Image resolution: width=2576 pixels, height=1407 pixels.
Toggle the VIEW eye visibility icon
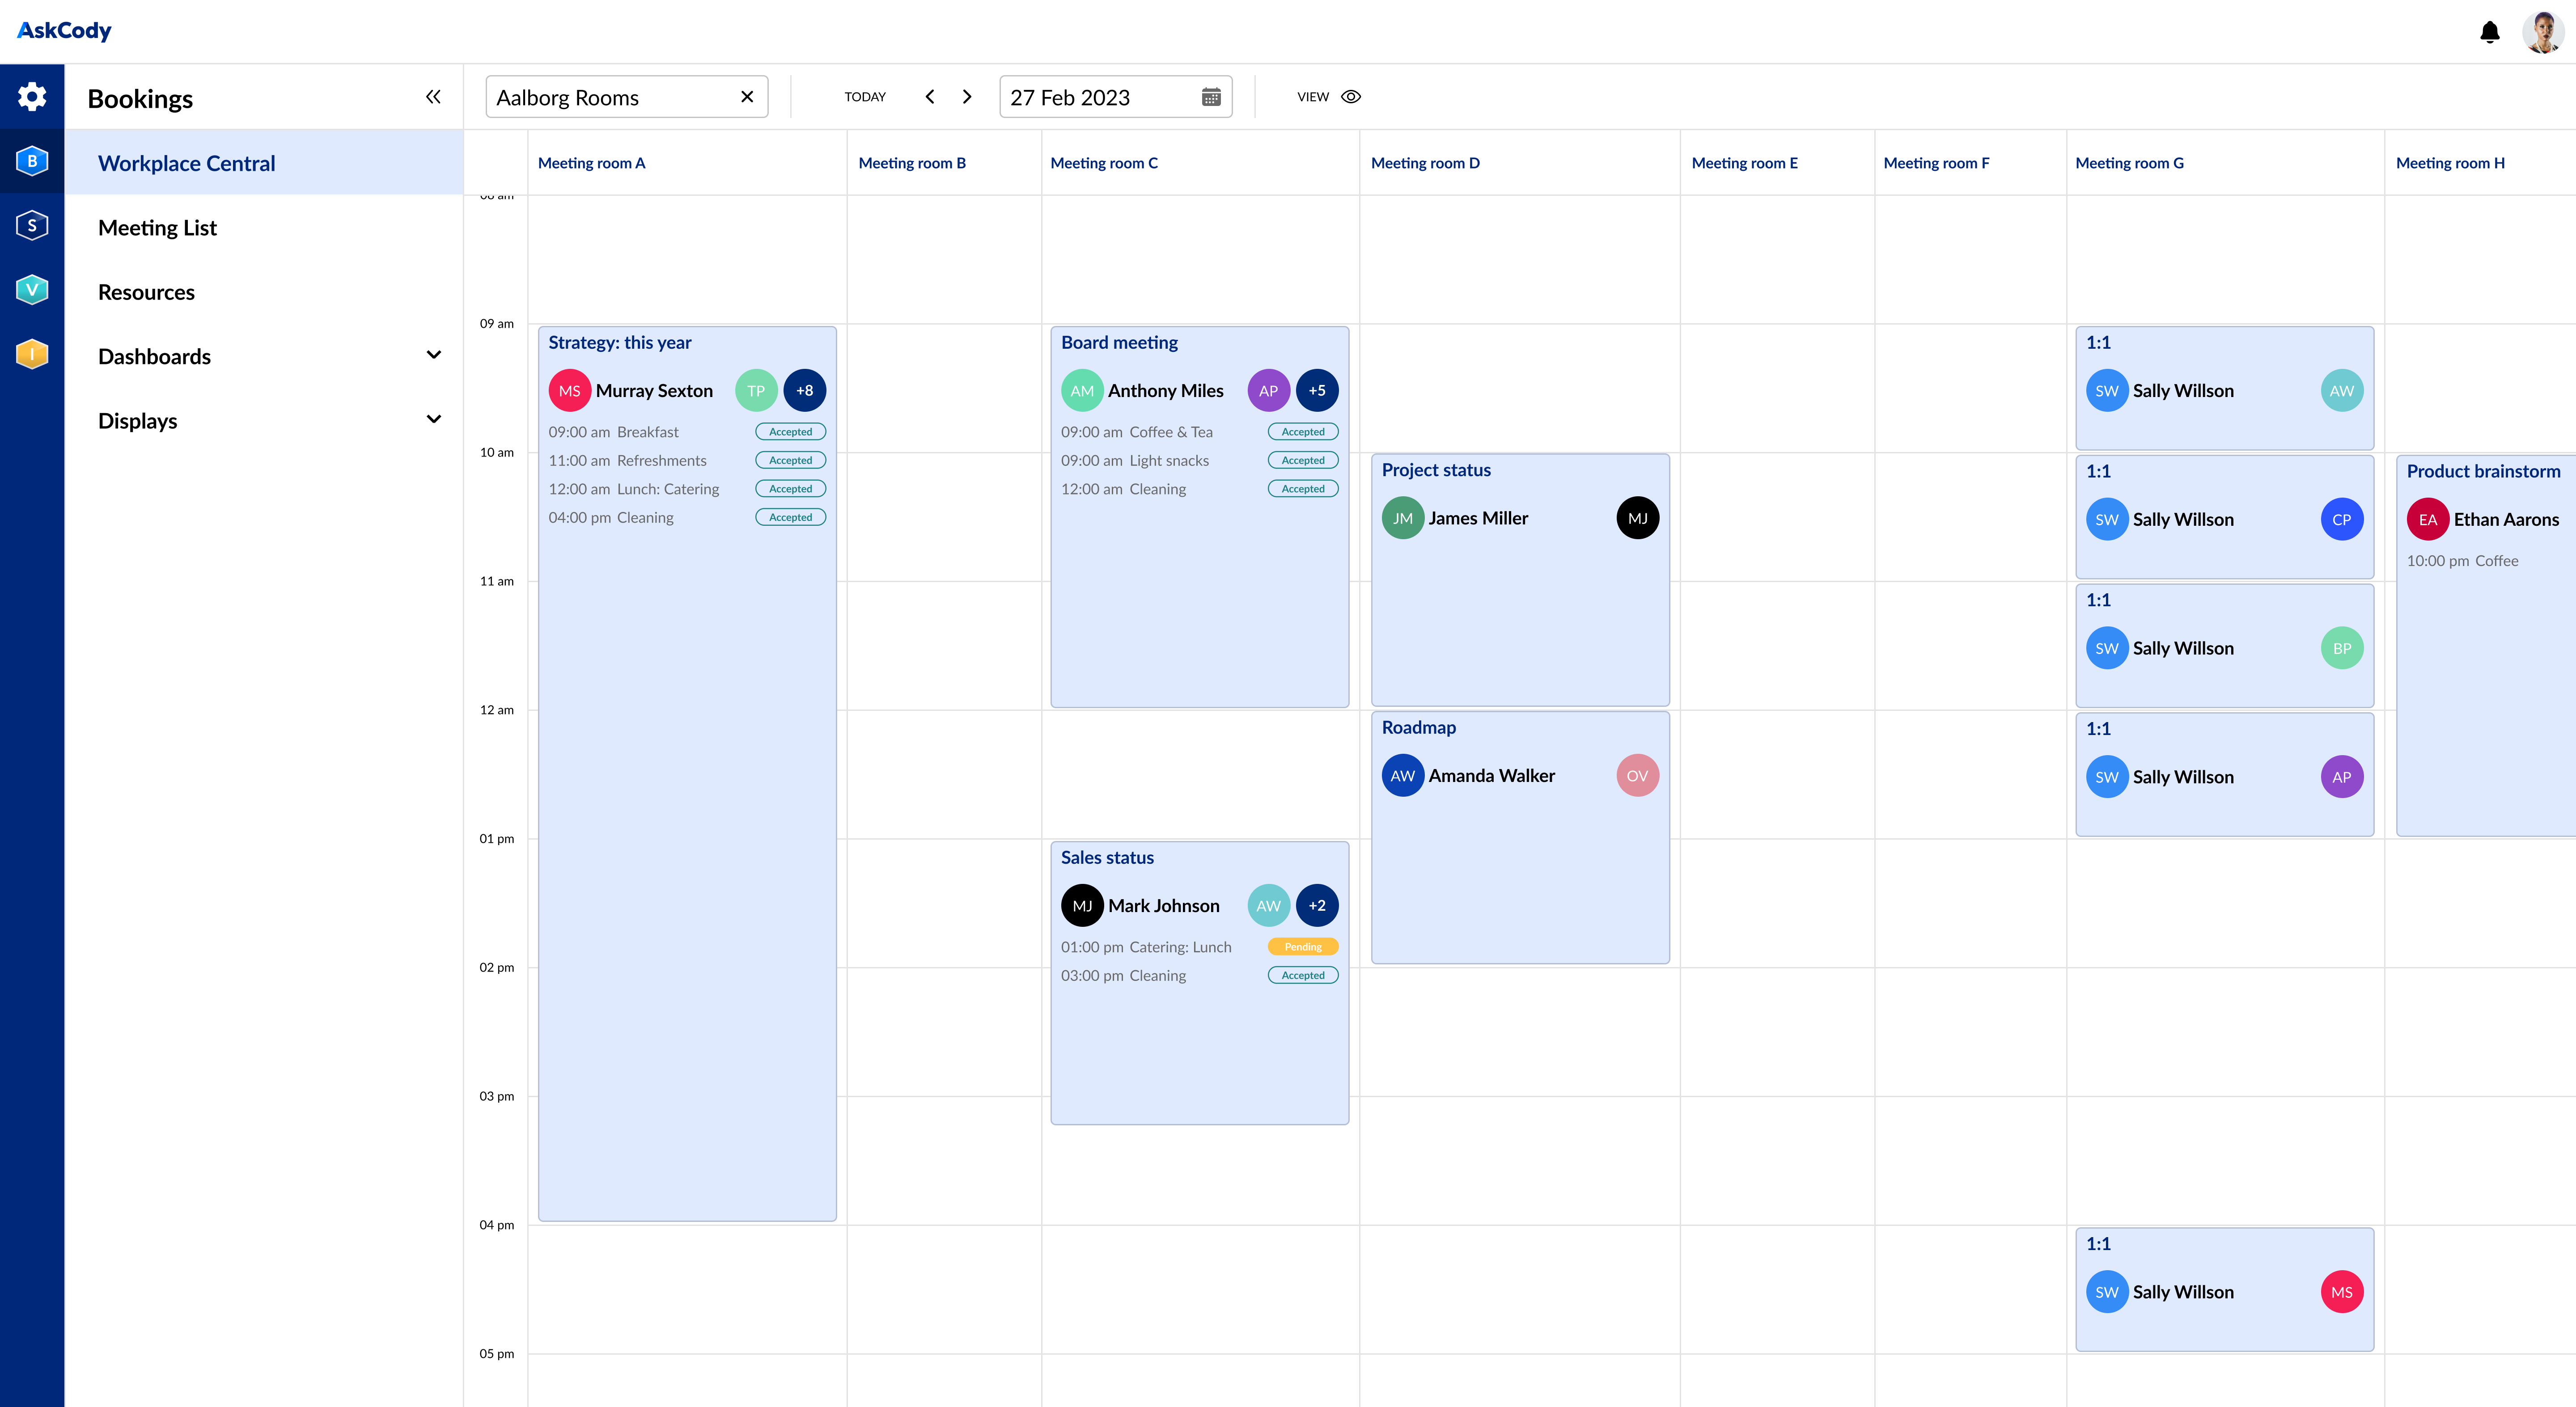pos(1351,96)
